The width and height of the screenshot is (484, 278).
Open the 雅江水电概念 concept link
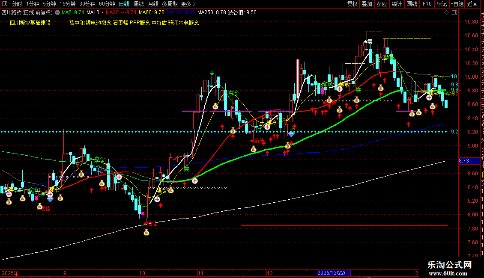pyautogui.click(x=184, y=23)
